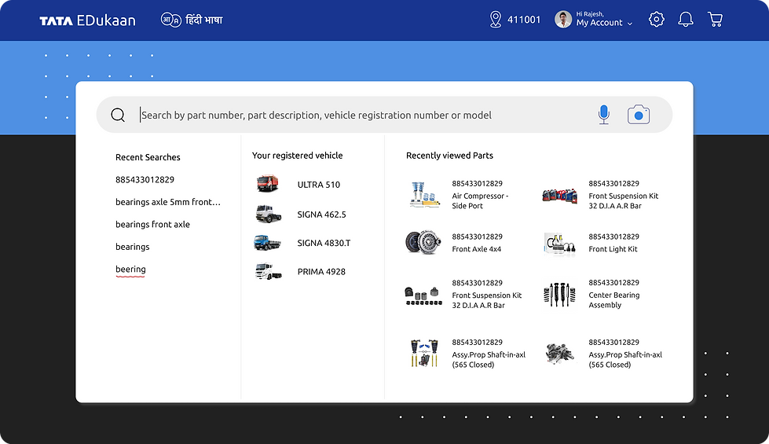This screenshot has height=444, width=769.
Task: Click the Front Axle 4x4 part image
Action: [x=423, y=243]
